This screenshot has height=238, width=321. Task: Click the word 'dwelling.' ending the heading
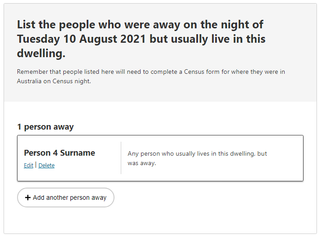[x=41, y=54]
